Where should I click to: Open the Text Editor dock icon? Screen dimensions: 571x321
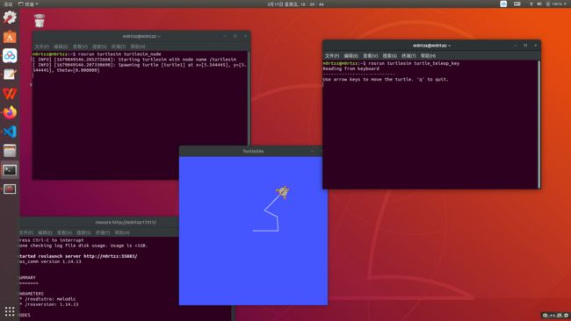click(10, 75)
